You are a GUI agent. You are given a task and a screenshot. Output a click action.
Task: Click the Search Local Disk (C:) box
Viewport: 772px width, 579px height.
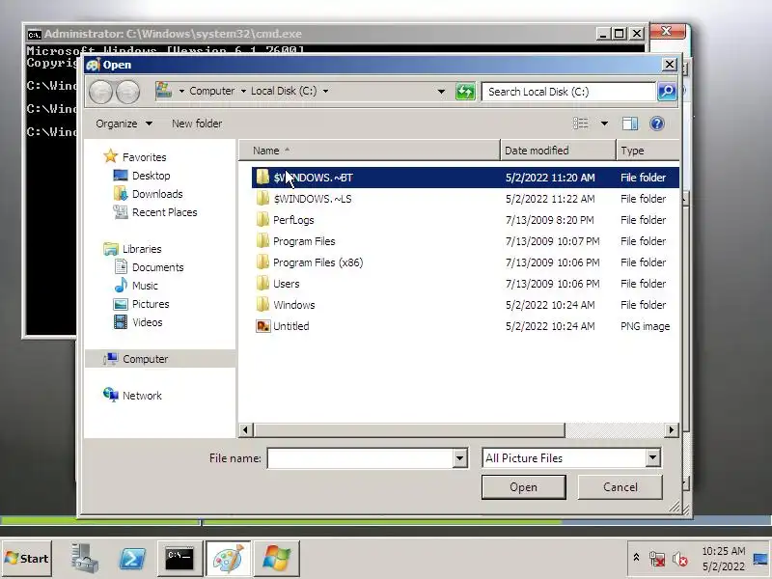pyautogui.click(x=569, y=92)
